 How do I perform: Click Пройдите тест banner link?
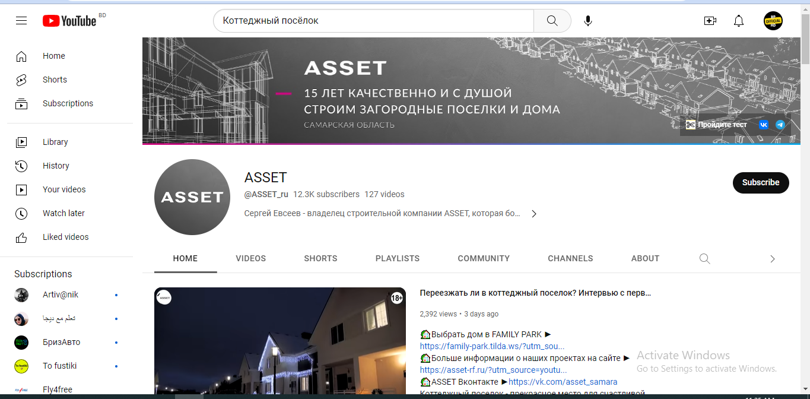[x=717, y=125]
